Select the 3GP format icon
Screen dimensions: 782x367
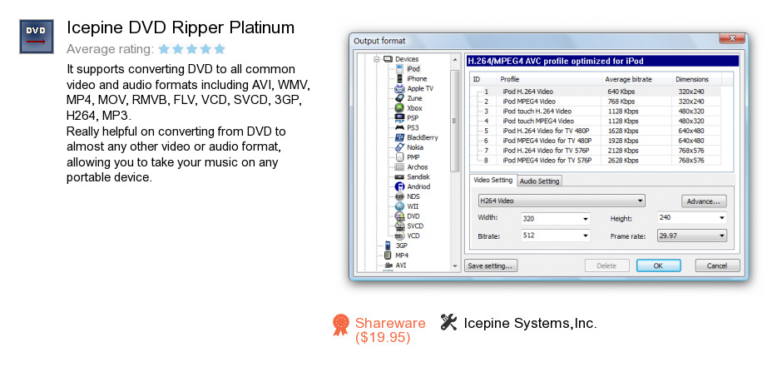(388, 245)
